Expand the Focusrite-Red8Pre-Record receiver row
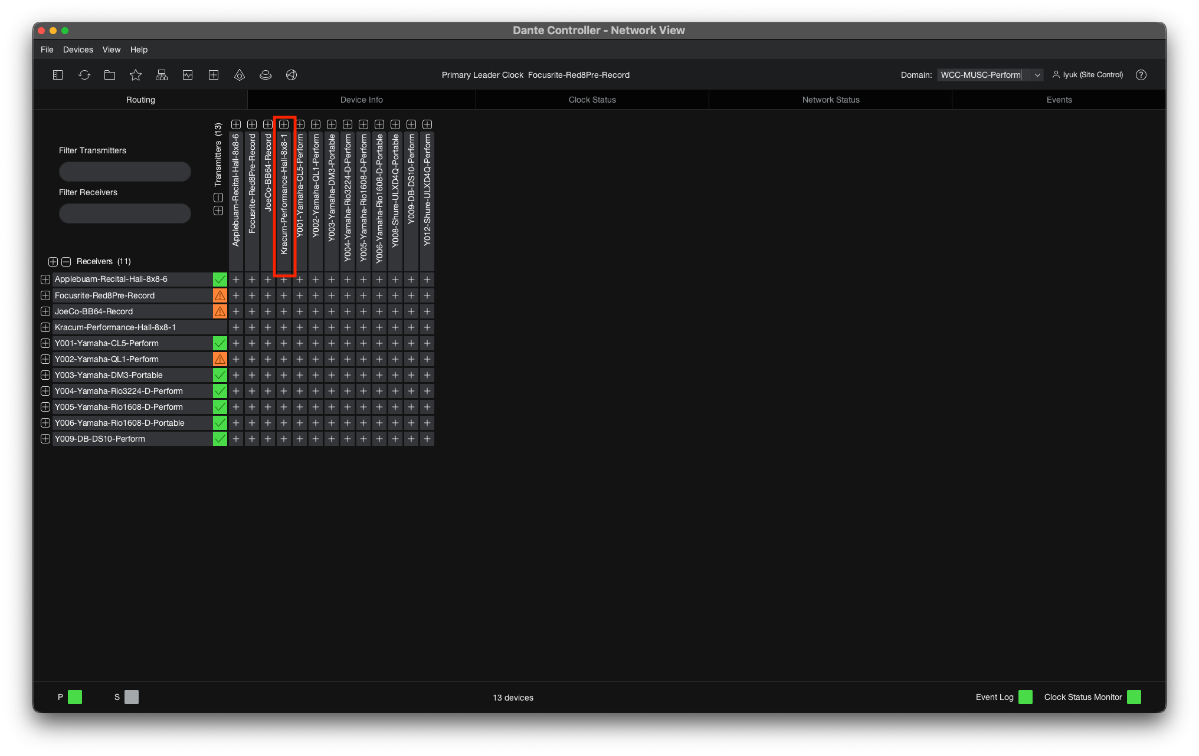This screenshot has height=756, width=1199. coord(45,295)
